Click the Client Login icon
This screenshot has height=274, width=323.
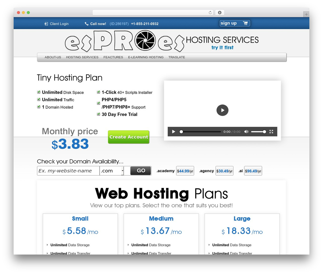tap(46, 24)
